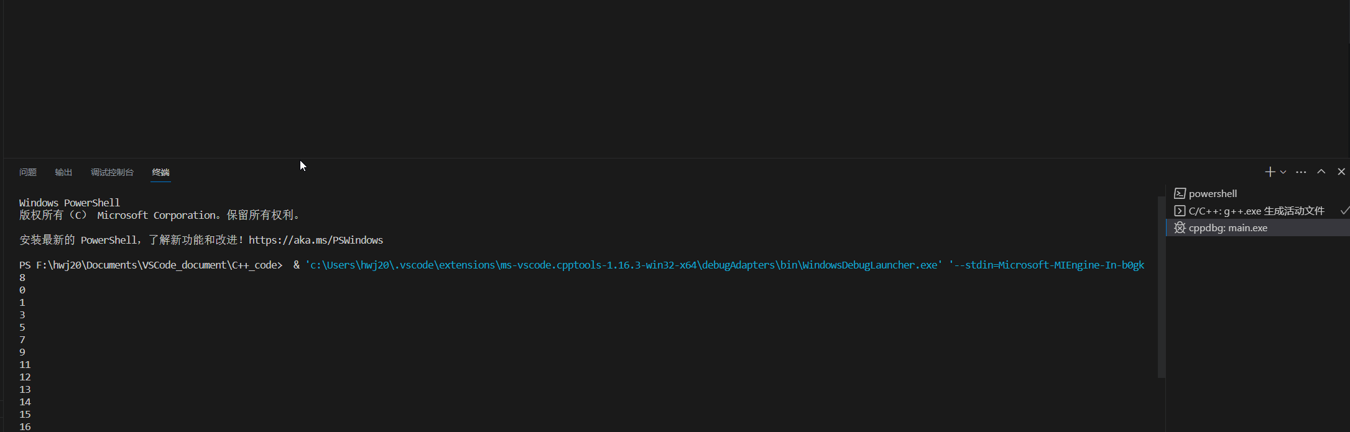1350x432 pixels.
Task: Switch to the 问题 tab
Action: [28, 172]
